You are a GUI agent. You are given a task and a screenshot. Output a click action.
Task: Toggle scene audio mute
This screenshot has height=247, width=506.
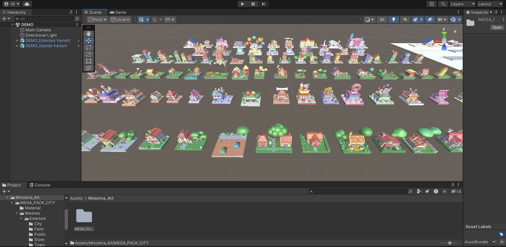click(405, 19)
